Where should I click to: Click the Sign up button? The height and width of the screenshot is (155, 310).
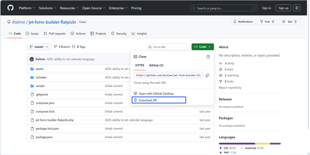coord(283,8)
